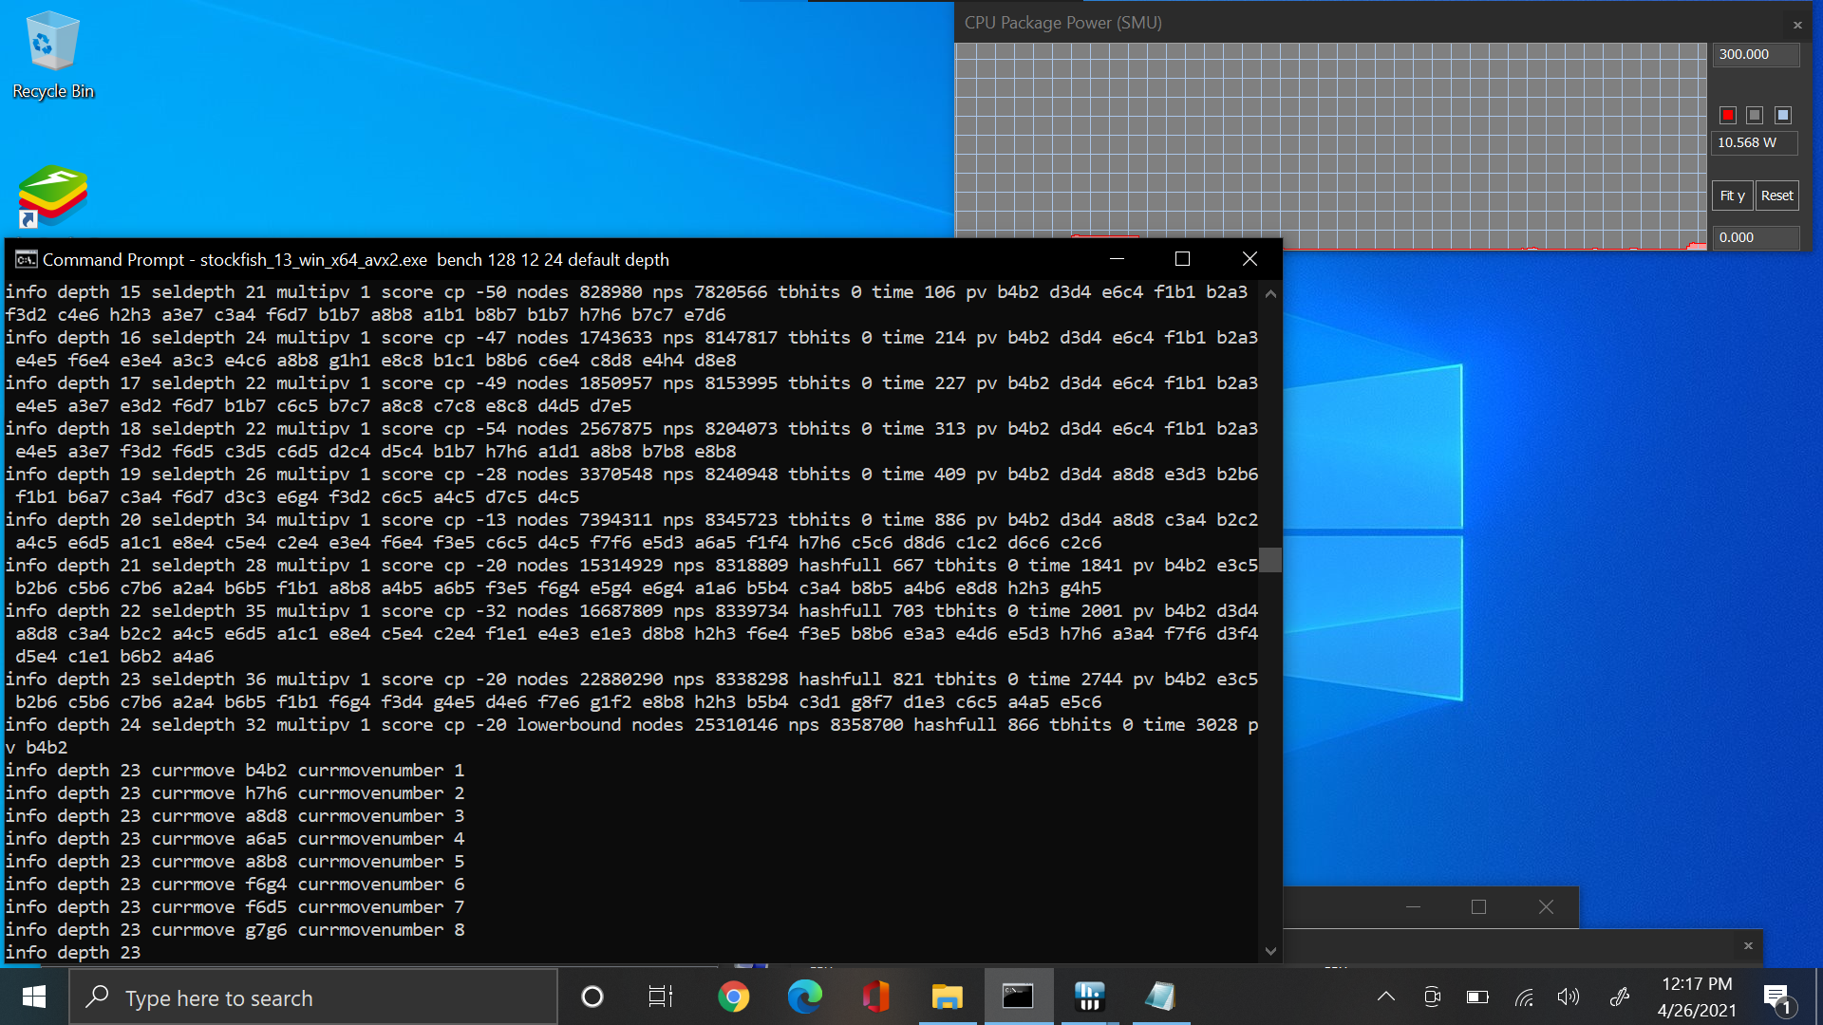This screenshot has height=1025, width=1823.
Task: Close the background window at lower right
Action: [x=1546, y=907]
